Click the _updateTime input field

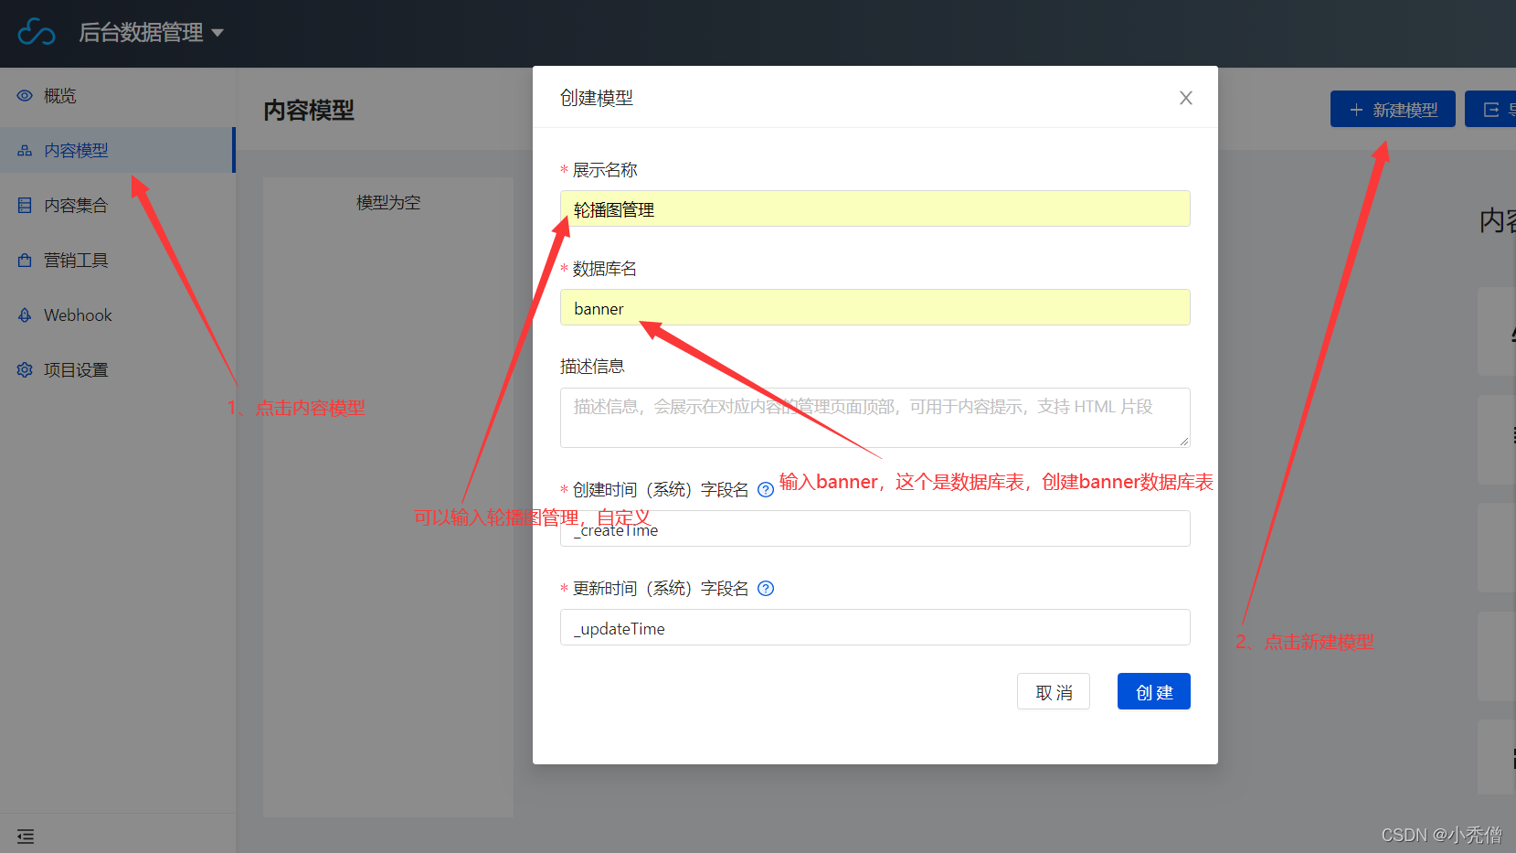pyautogui.click(x=875, y=627)
